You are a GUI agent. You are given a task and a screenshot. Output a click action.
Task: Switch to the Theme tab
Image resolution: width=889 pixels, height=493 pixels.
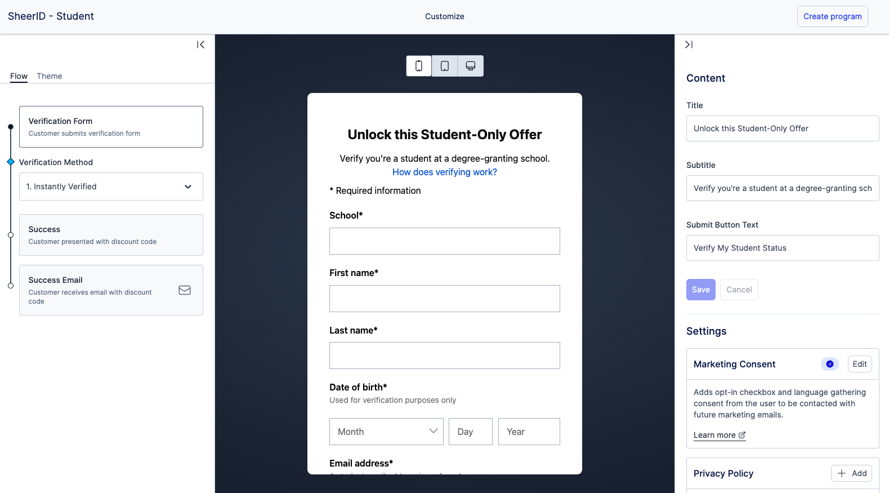point(50,76)
